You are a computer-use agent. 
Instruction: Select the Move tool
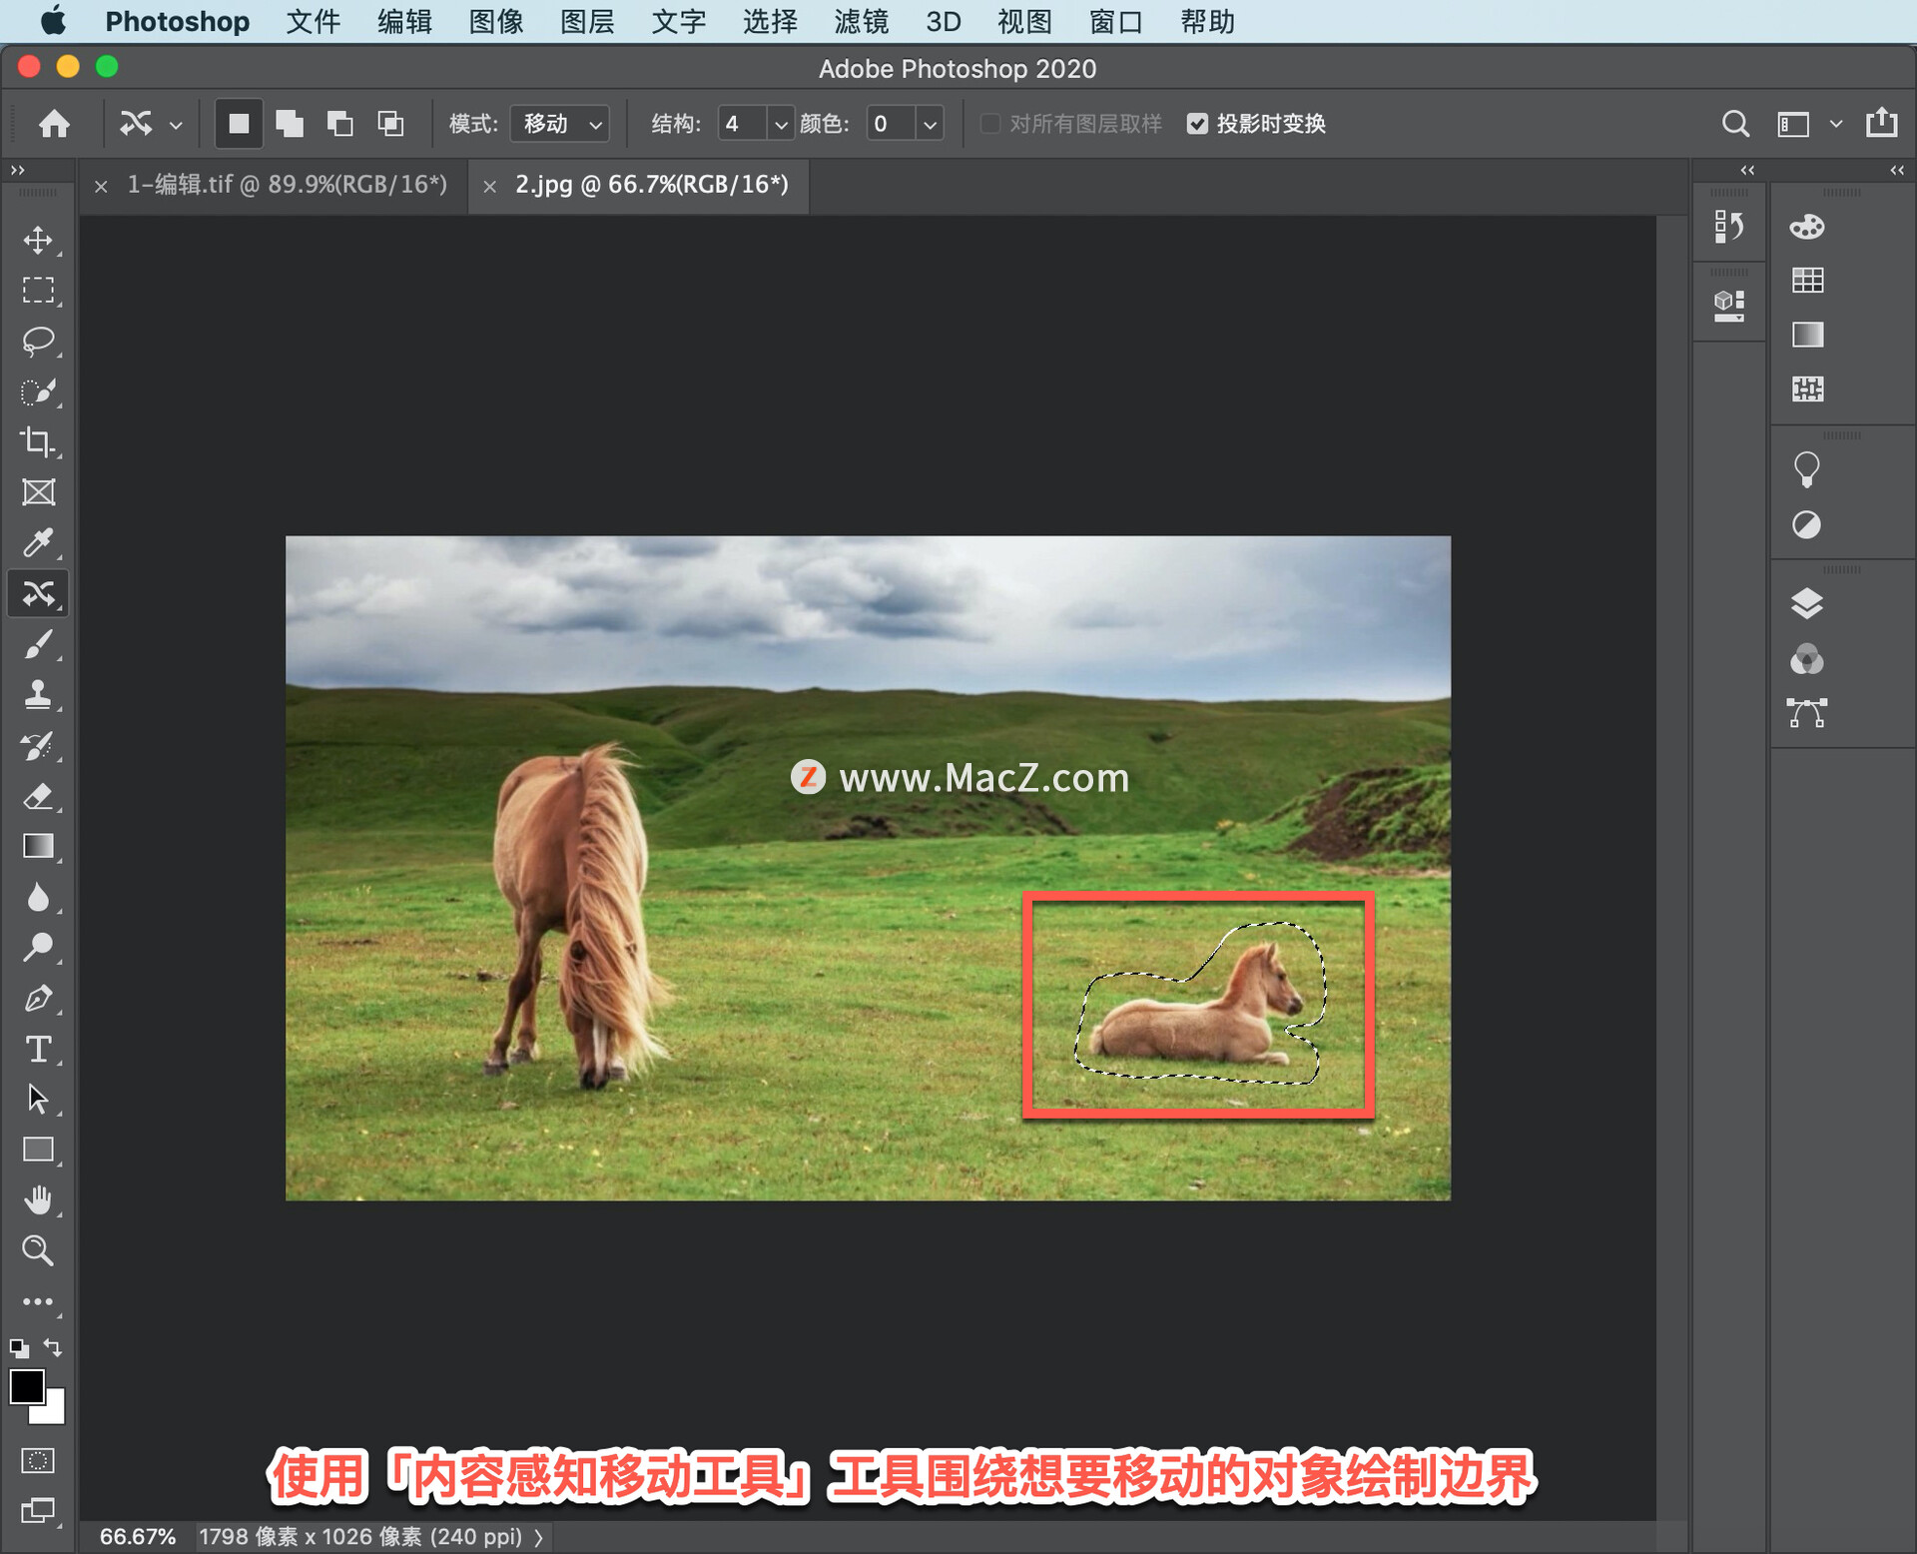click(39, 240)
